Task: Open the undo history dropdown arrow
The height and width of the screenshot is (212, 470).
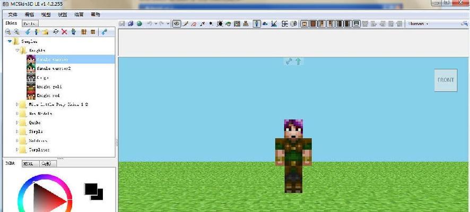Action: (156, 23)
